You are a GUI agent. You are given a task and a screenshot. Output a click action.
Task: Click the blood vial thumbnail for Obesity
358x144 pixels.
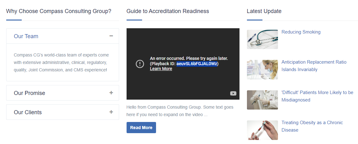point(262,130)
